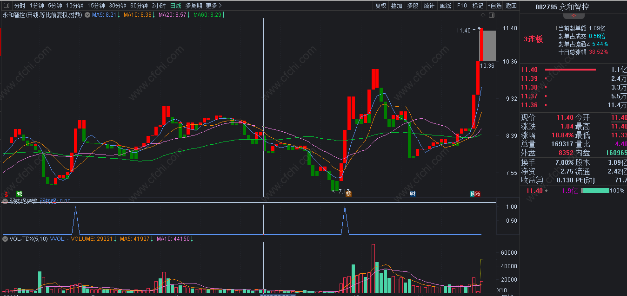627x296 pixels.
Task: Click the 叠加 overlay button
Action: [x=396, y=6]
